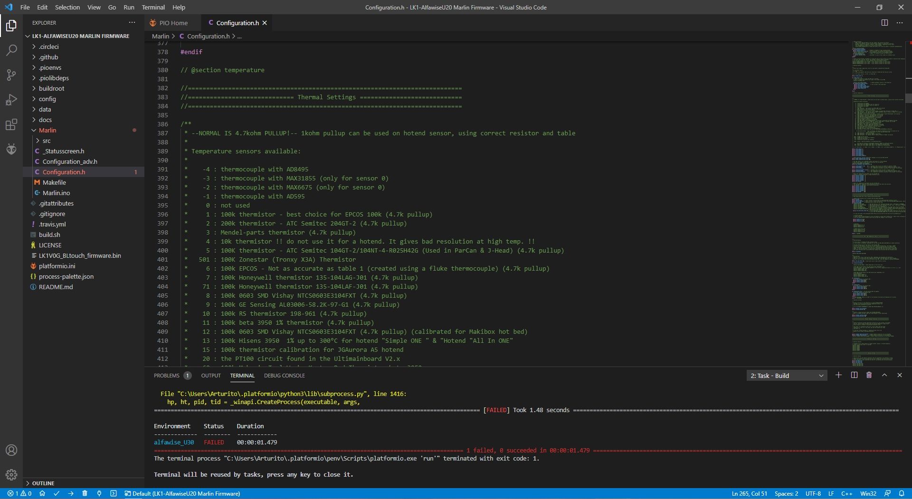The height and width of the screenshot is (499, 912).
Task: Open the Explorer view in activity bar
Action: click(11, 25)
